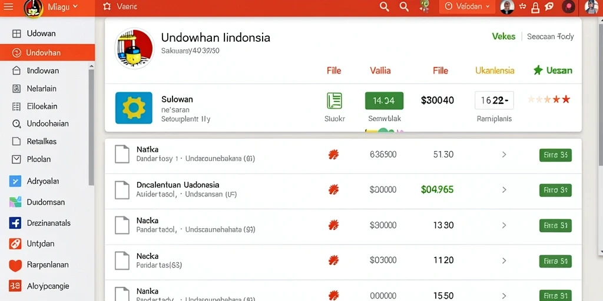Click the Uesan star header
The height and width of the screenshot is (301, 603).
[552, 71]
